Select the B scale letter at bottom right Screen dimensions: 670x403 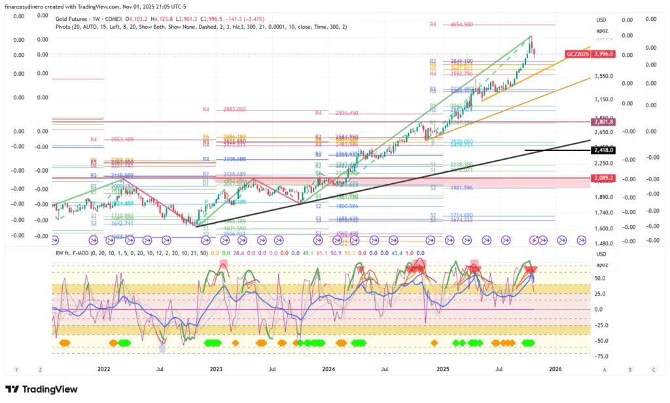629,370
